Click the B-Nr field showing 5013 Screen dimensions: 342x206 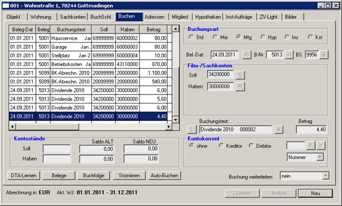tap(275, 55)
